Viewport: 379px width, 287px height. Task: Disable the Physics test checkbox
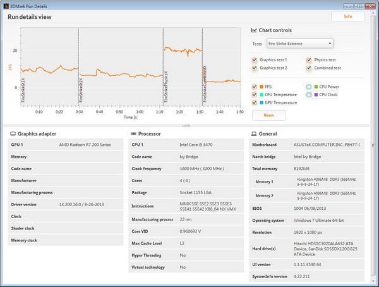pos(309,60)
